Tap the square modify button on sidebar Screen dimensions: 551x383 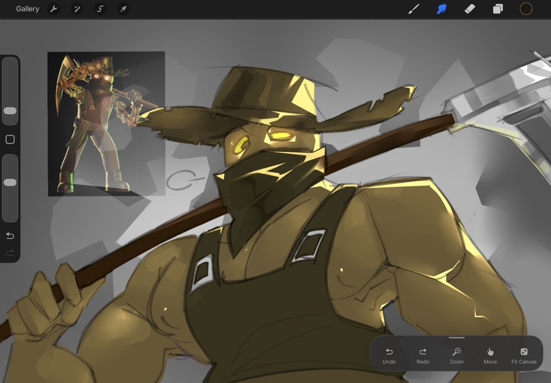(x=10, y=139)
